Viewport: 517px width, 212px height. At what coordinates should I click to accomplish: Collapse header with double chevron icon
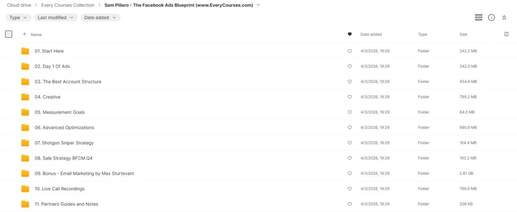504,18
